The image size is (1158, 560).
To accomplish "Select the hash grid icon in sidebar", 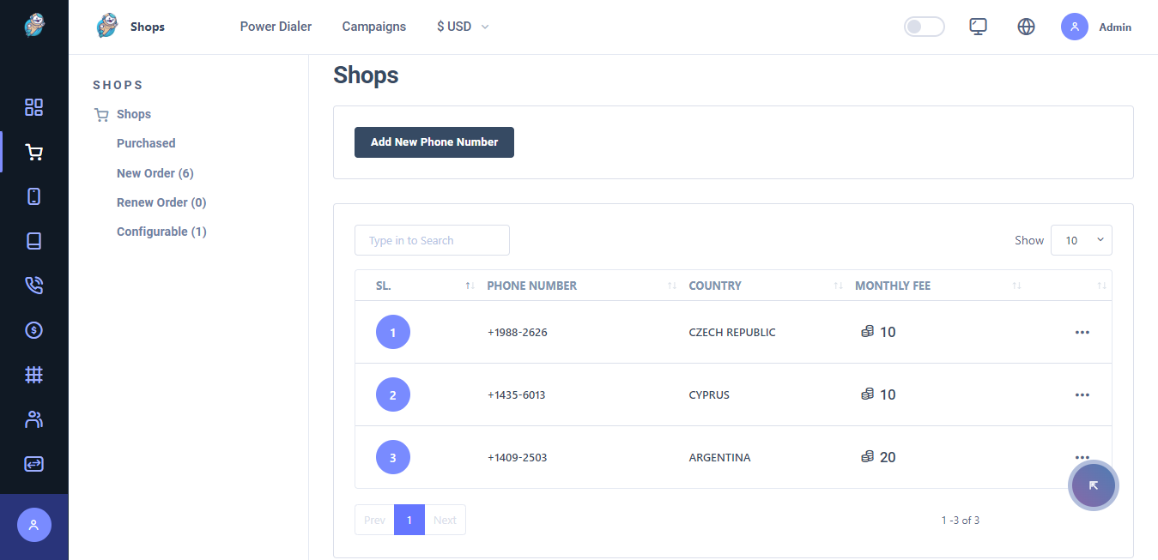I will (x=33, y=374).
